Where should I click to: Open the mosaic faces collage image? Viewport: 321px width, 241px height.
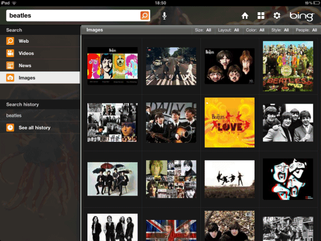tap(171, 179)
